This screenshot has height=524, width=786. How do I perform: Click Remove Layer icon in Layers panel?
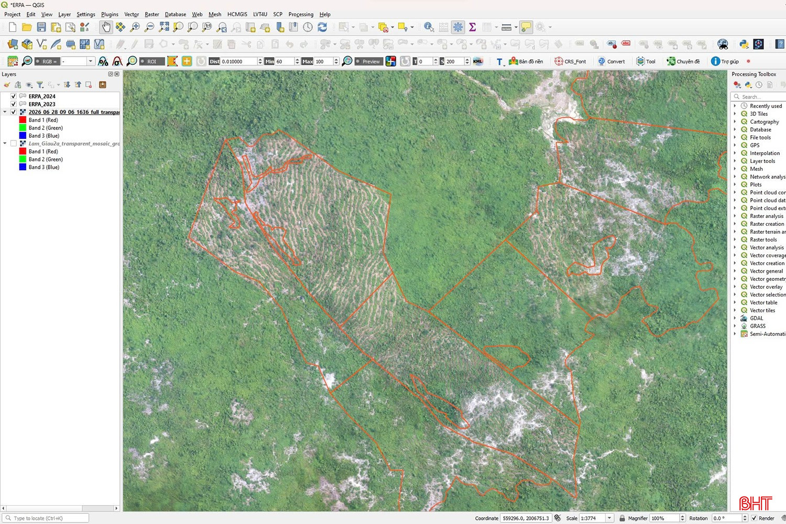point(89,84)
